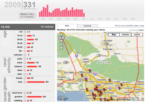Check the unknown age filter
The width and height of the screenshot is (145, 102).
click(25, 55)
